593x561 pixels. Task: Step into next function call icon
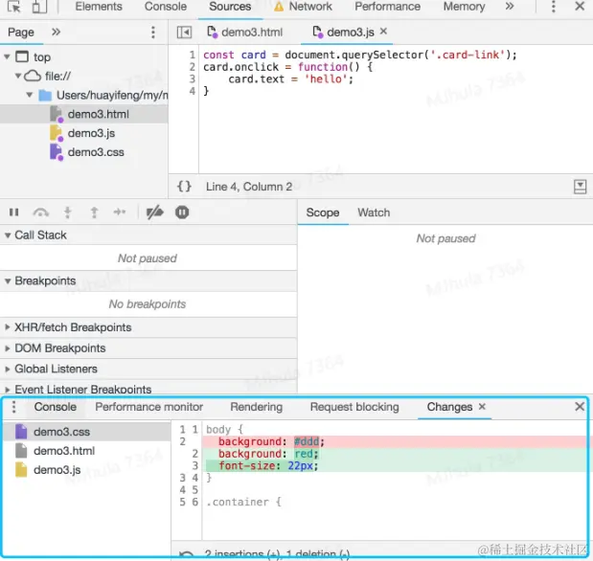[67, 213]
